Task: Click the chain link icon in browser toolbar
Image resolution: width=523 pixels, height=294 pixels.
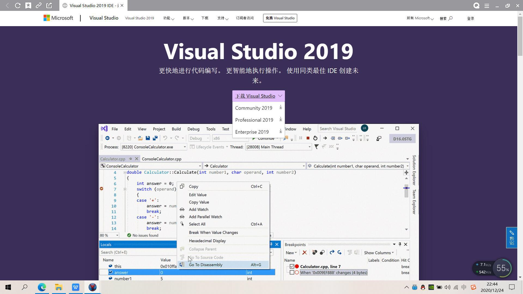Action: coord(39,5)
